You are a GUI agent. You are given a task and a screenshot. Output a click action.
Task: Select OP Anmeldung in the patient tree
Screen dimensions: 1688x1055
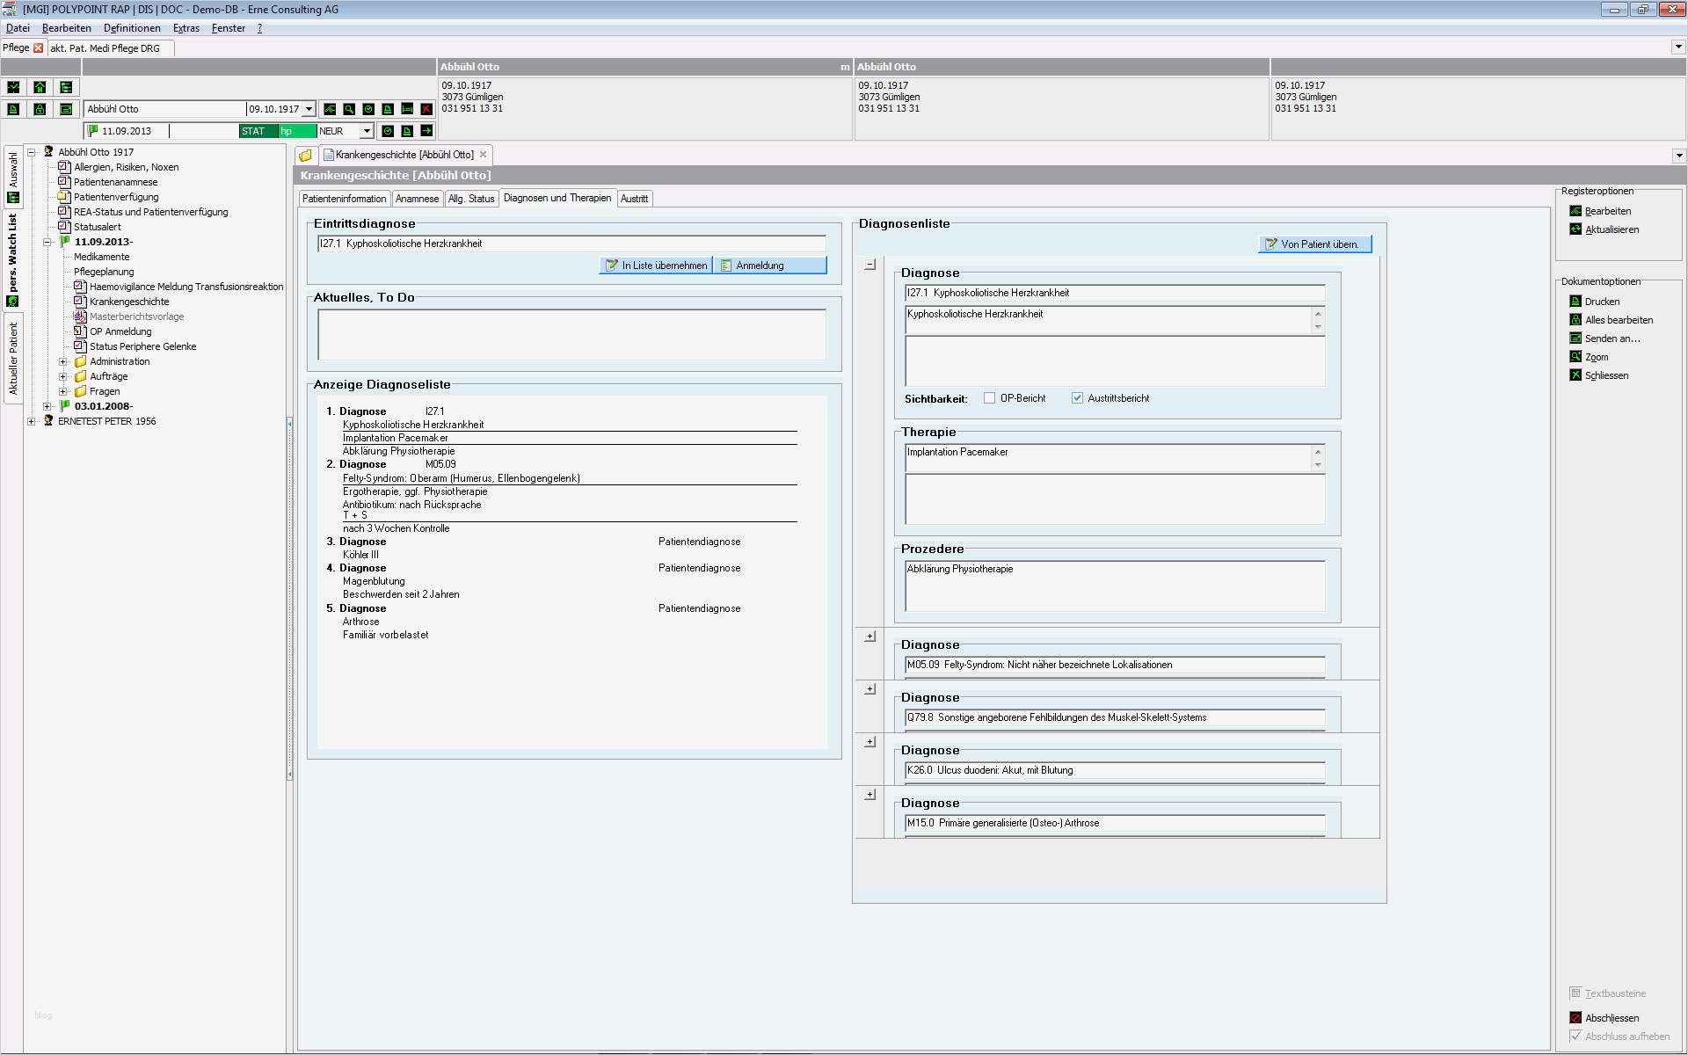click(x=120, y=331)
